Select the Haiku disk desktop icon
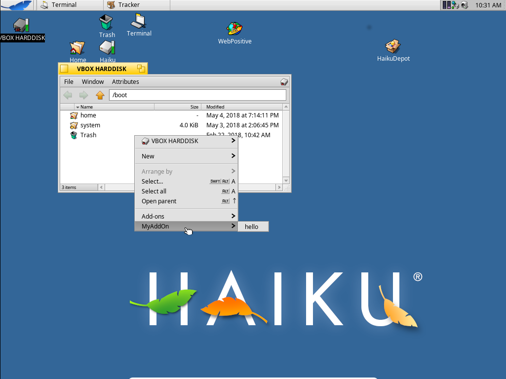The height and width of the screenshot is (379, 506). (x=108, y=52)
